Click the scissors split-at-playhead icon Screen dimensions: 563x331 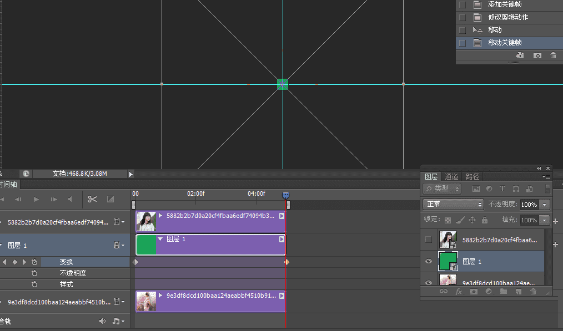pyautogui.click(x=93, y=199)
